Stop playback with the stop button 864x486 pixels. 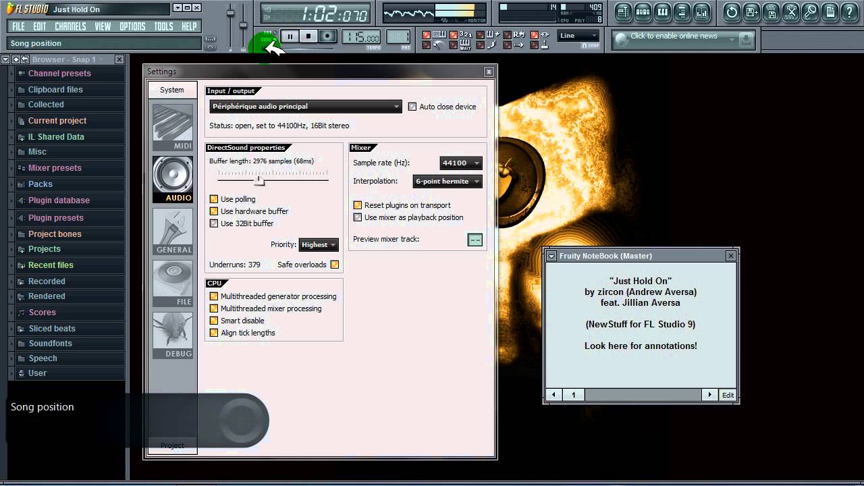click(x=308, y=36)
